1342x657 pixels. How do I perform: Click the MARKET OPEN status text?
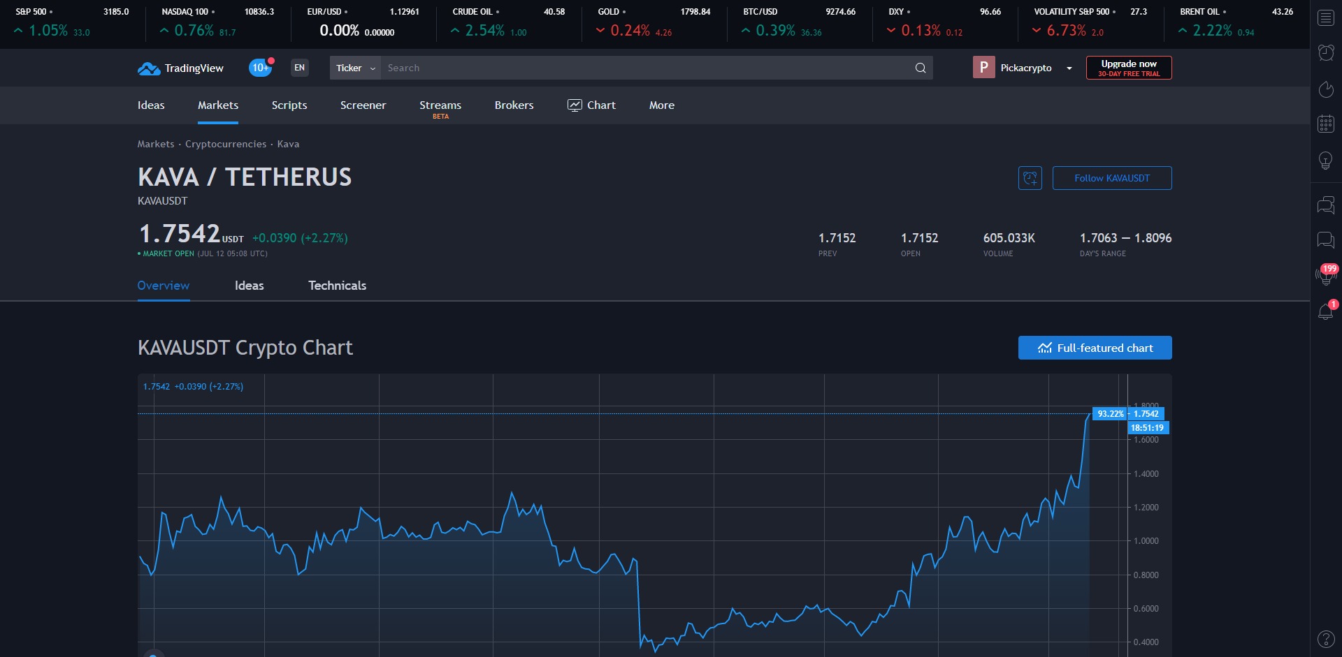point(168,253)
